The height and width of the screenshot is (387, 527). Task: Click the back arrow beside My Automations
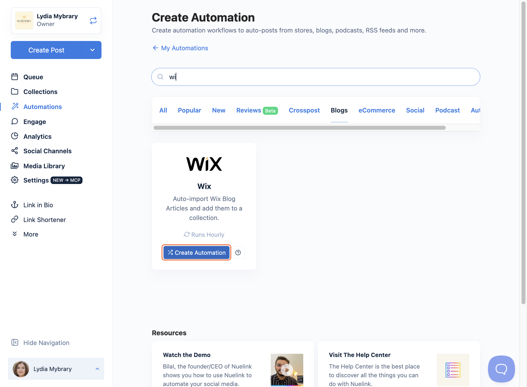point(155,48)
